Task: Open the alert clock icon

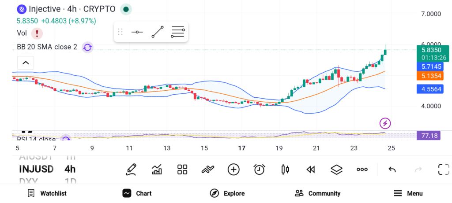Action: (260, 170)
